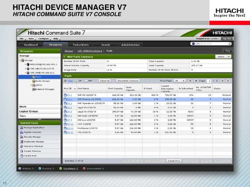Viewport: 250px width, 187px height.
Task: Click the External Storages tree icon
Action: point(34,89)
